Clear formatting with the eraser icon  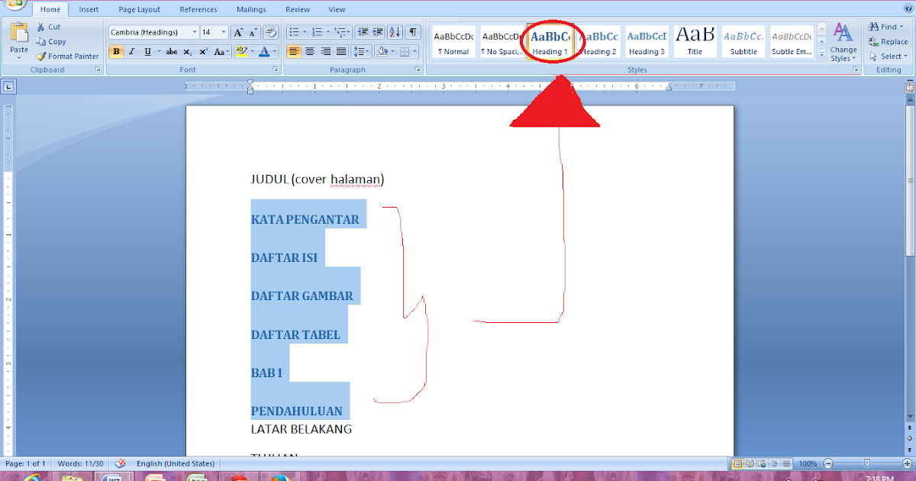pyautogui.click(x=270, y=32)
